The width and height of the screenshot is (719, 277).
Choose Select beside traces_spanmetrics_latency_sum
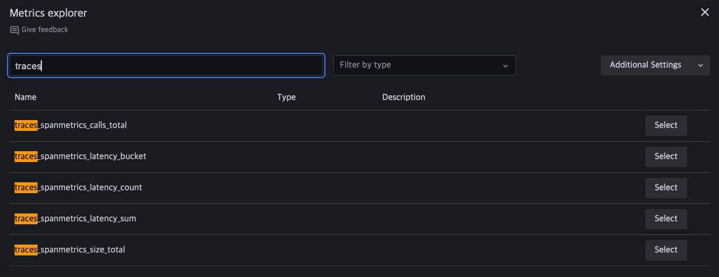[x=666, y=219]
